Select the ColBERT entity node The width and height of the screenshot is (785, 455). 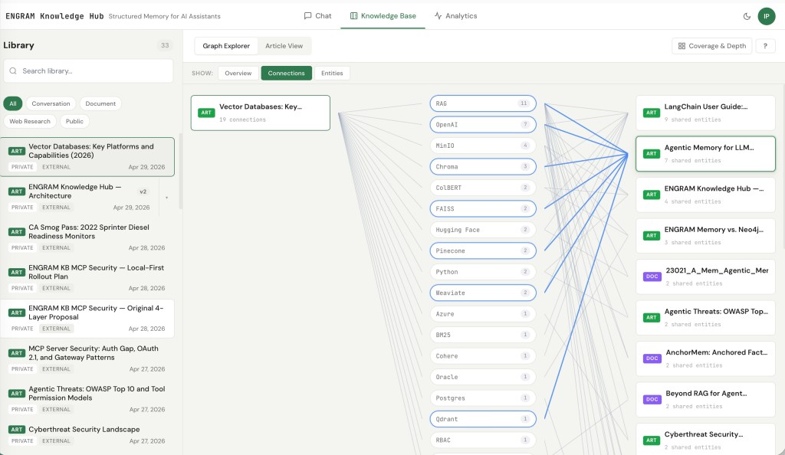pos(483,188)
